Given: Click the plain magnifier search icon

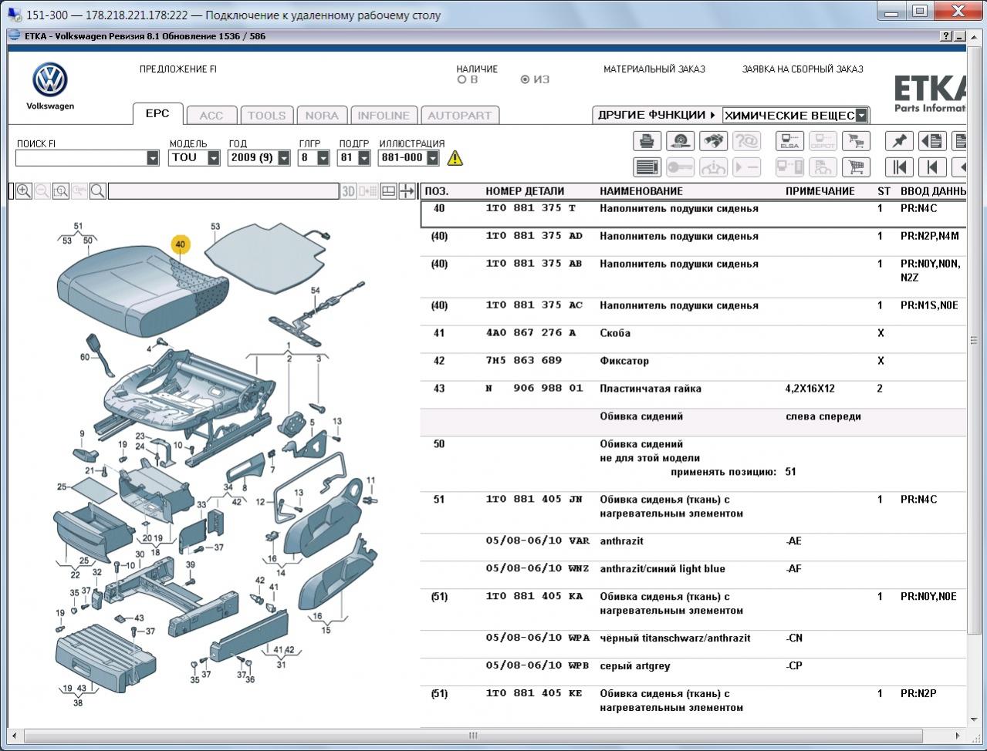Looking at the screenshot, I should coord(98,191).
